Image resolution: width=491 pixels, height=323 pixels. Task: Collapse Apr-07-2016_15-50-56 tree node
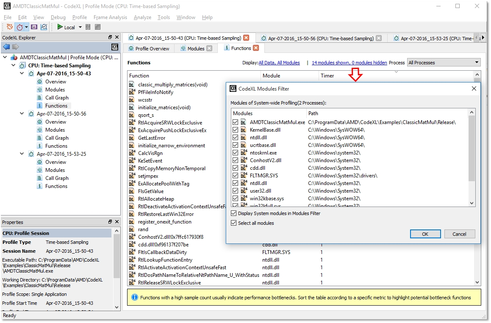click(22, 113)
